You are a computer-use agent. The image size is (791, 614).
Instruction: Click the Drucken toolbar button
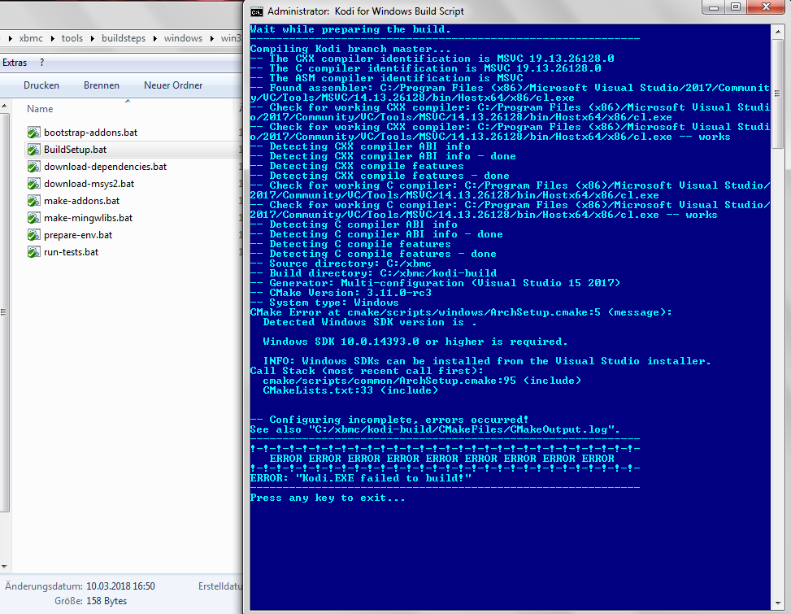coord(41,85)
